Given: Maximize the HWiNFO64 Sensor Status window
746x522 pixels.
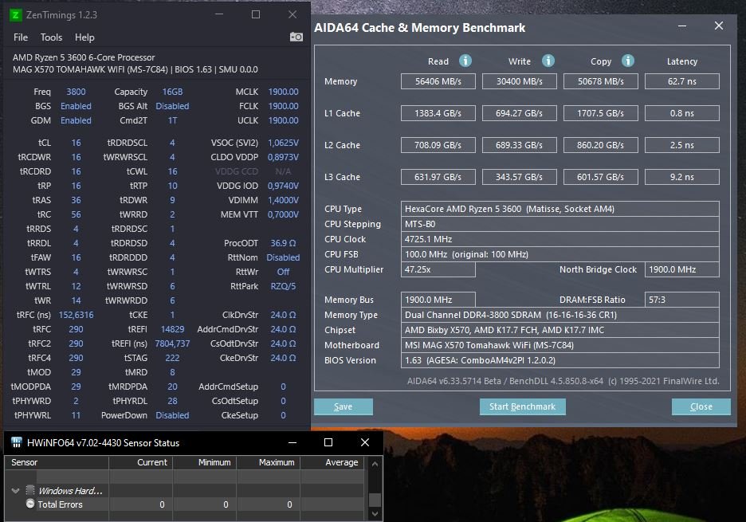Looking at the screenshot, I should point(328,442).
